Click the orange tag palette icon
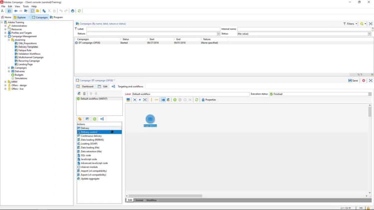Image resolution: width=374 pixels, height=210 pixels. click(x=80, y=119)
